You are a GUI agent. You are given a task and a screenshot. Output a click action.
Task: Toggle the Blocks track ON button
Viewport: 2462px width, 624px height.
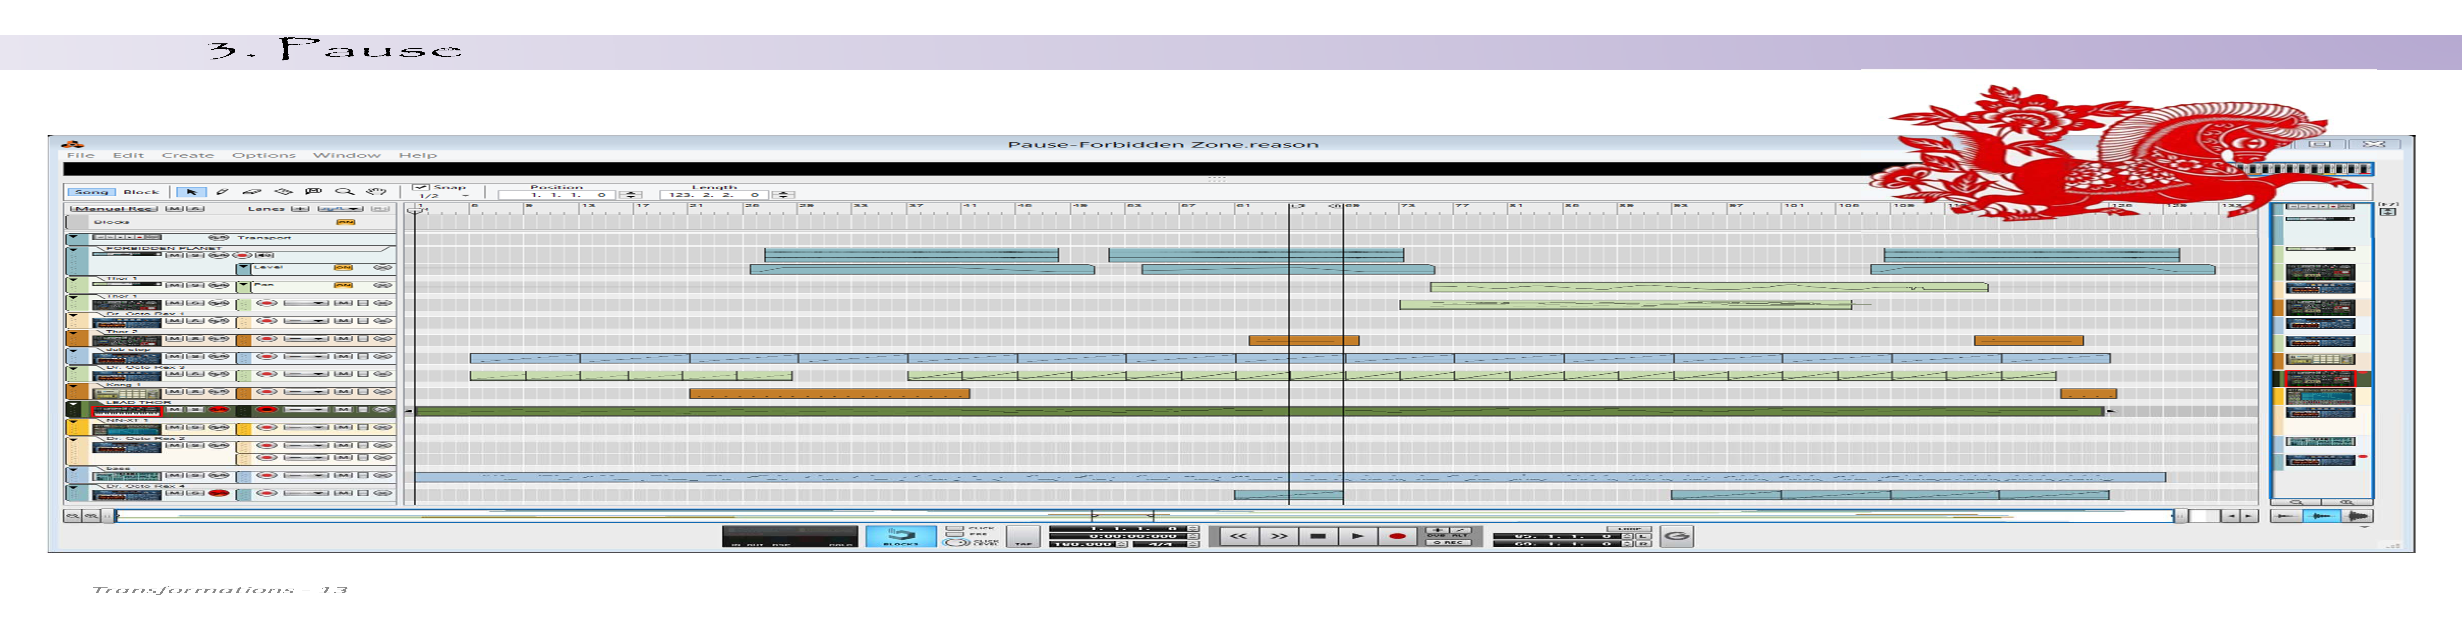click(x=346, y=222)
